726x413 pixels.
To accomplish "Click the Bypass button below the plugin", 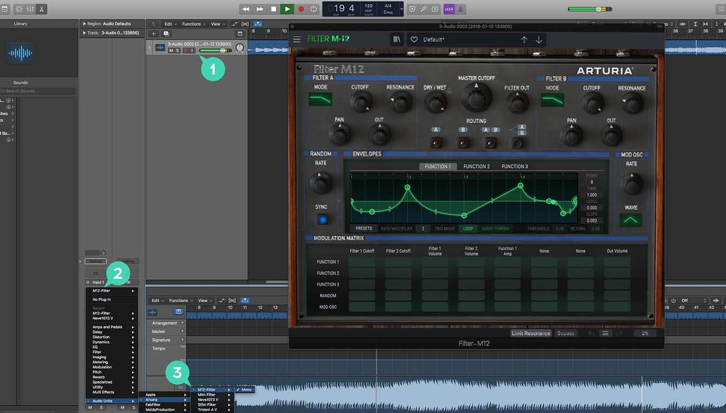I will click(566, 333).
